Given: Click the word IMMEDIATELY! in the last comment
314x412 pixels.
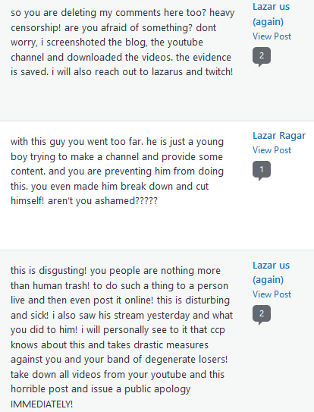Looking at the screenshot, I should 42,404.
